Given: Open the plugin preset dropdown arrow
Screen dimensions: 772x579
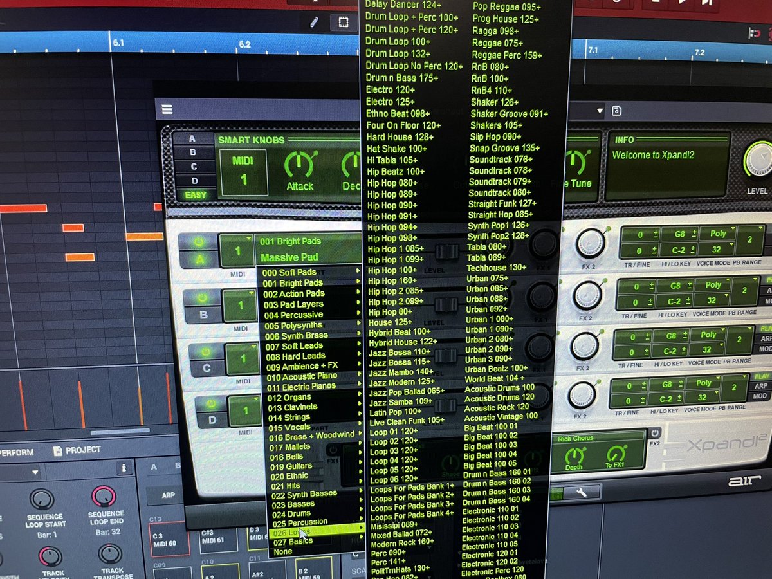Looking at the screenshot, I should pyautogui.click(x=600, y=111).
